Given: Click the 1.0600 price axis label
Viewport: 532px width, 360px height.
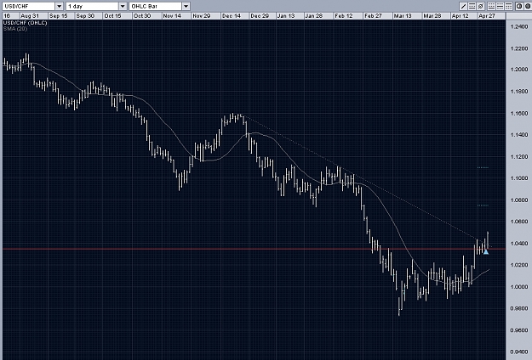Looking at the screenshot, I should coord(519,222).
